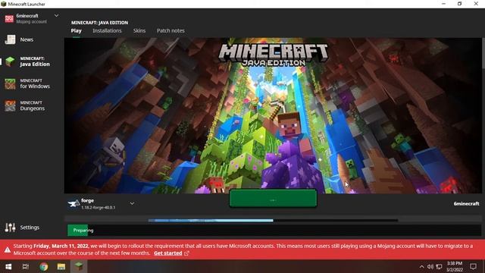This screenshot has width=485, height=273.
Task: Click the MINECRAFT: JAVA EDITION heading
Action: [x=99, y=23]
